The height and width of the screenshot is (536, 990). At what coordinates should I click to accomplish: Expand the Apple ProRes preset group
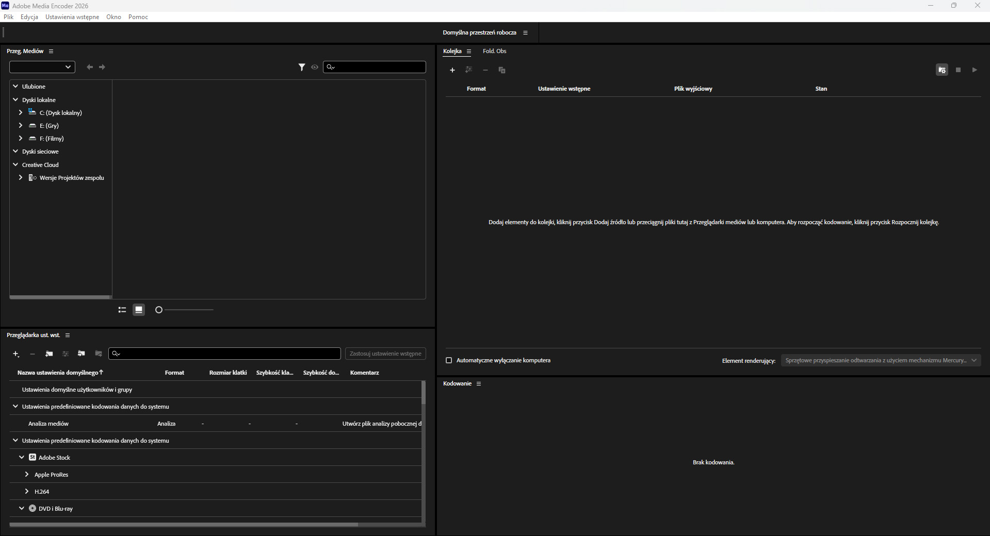pos(27,474)
